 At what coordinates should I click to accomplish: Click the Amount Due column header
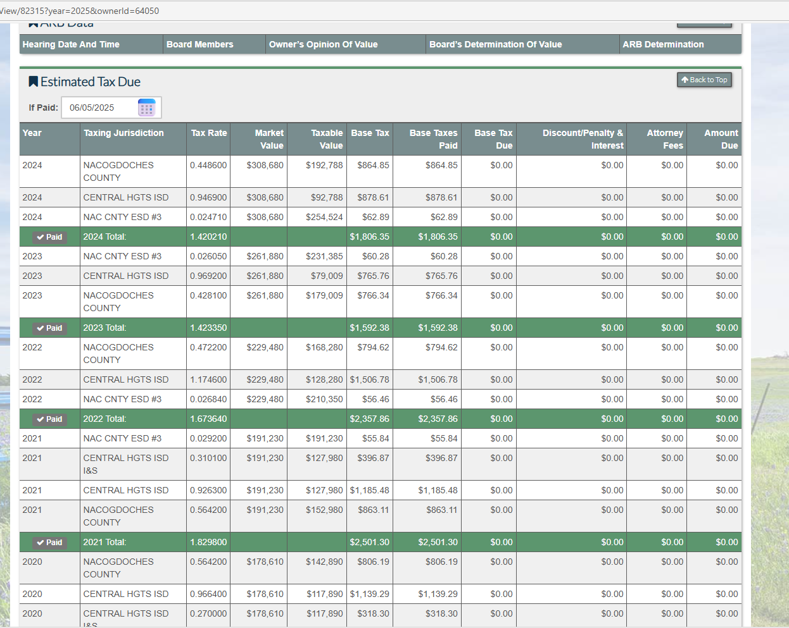point(721,139)
